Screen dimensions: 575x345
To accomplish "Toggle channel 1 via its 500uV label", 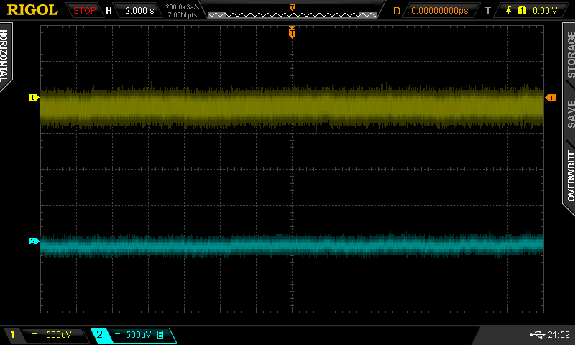I will coord(57,335).
